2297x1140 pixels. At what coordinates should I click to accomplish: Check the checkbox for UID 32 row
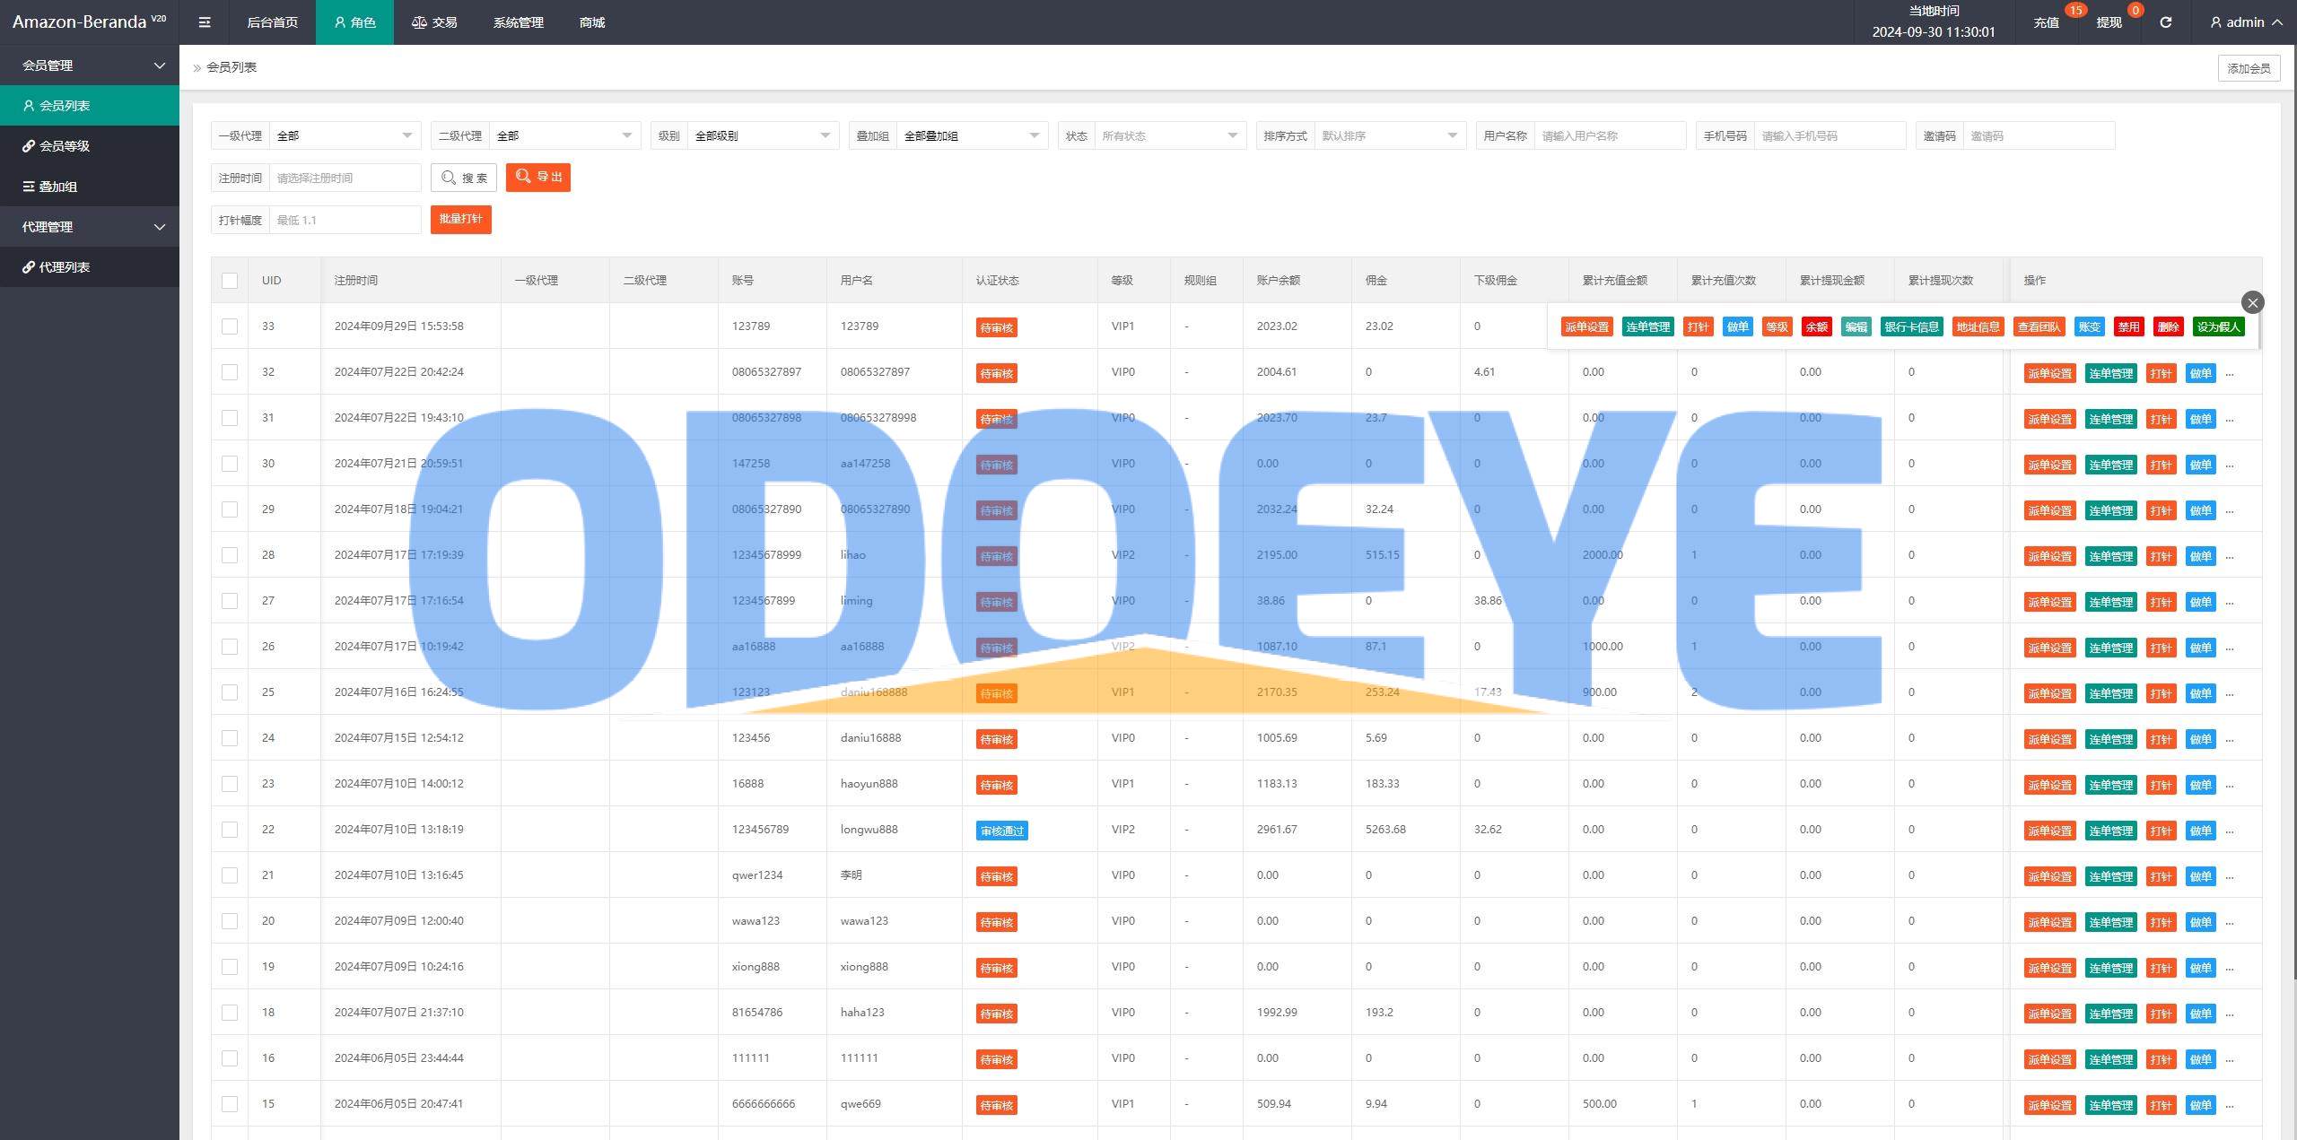point(230,372)
